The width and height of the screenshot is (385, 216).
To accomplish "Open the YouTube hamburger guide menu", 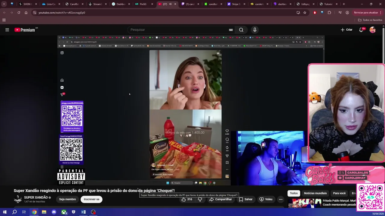I will [x=7, y=30].
